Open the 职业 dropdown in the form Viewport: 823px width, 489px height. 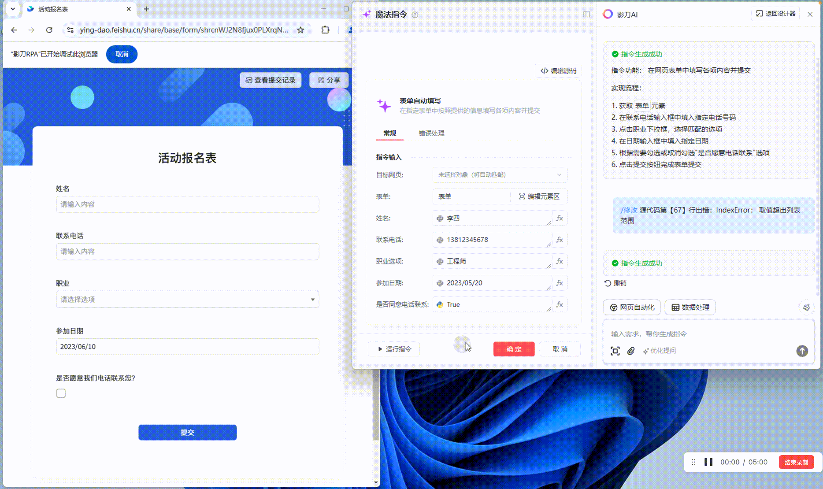pyautogui.click(x=187, y=300)
